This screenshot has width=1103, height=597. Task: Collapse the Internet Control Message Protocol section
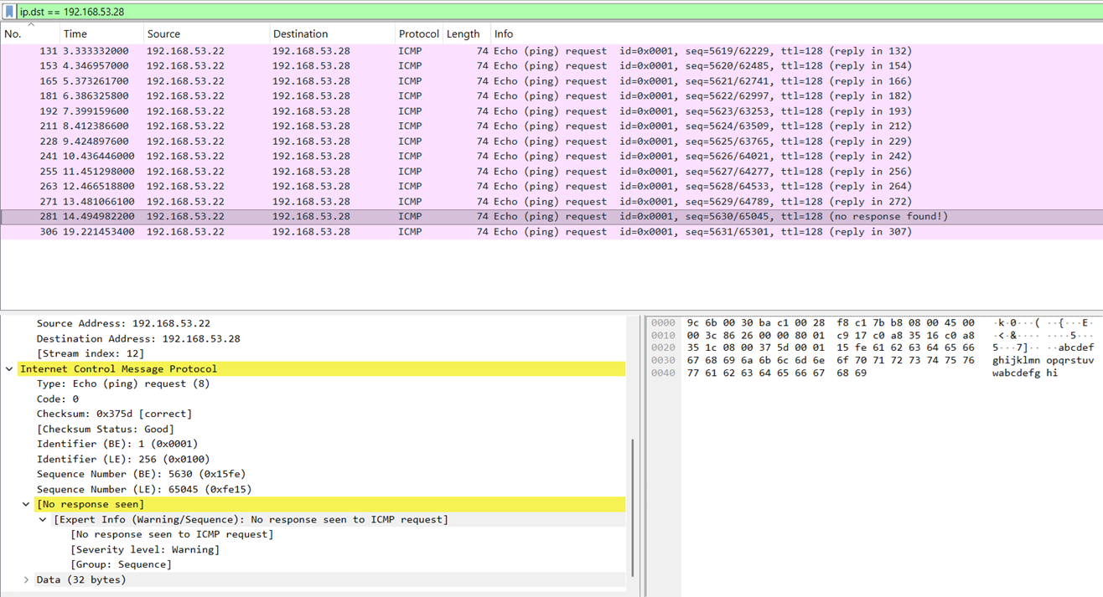[9, 369]
